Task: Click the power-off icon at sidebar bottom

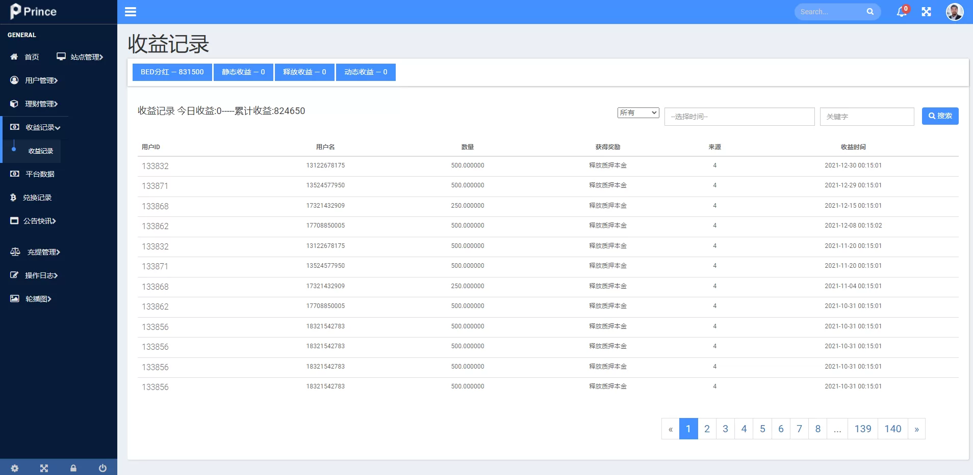Action: click(x=102, y=467)
